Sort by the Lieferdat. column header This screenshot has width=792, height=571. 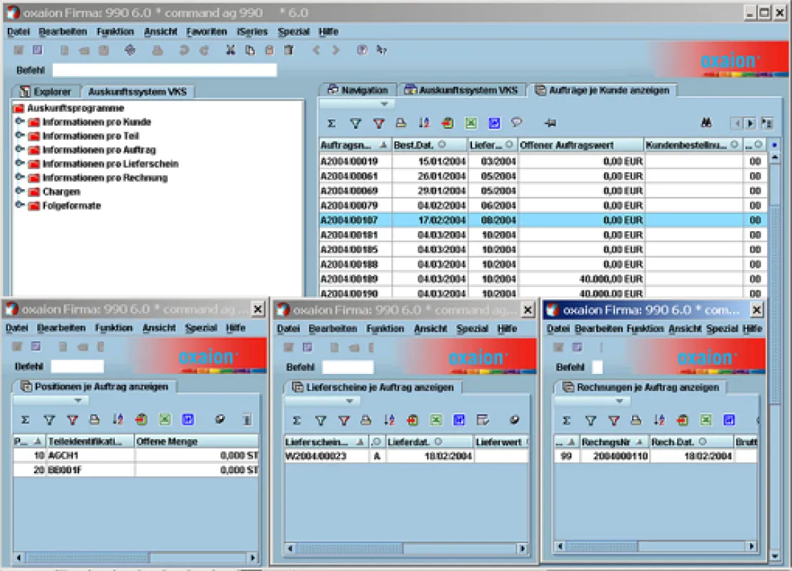pyautogui.click(x=429, y=442)
